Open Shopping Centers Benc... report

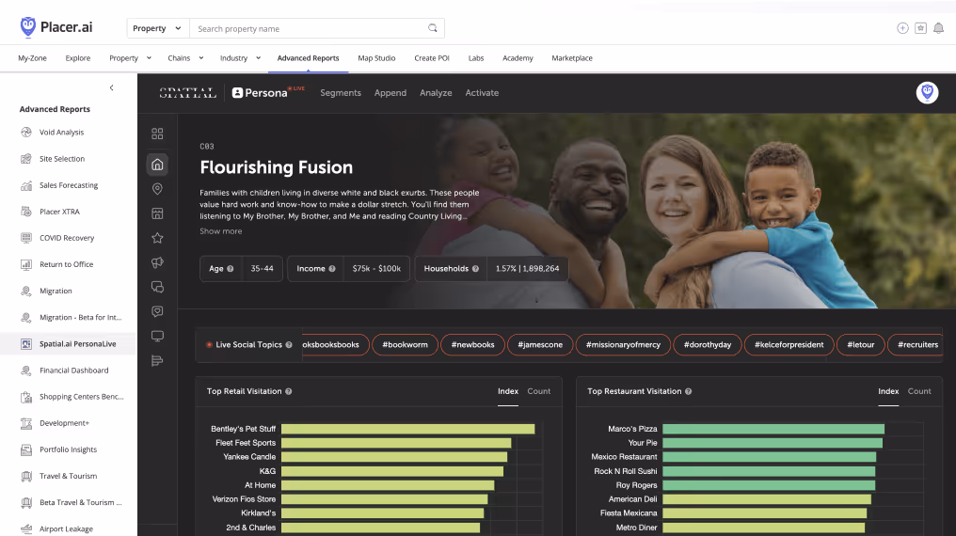point(81,397)
